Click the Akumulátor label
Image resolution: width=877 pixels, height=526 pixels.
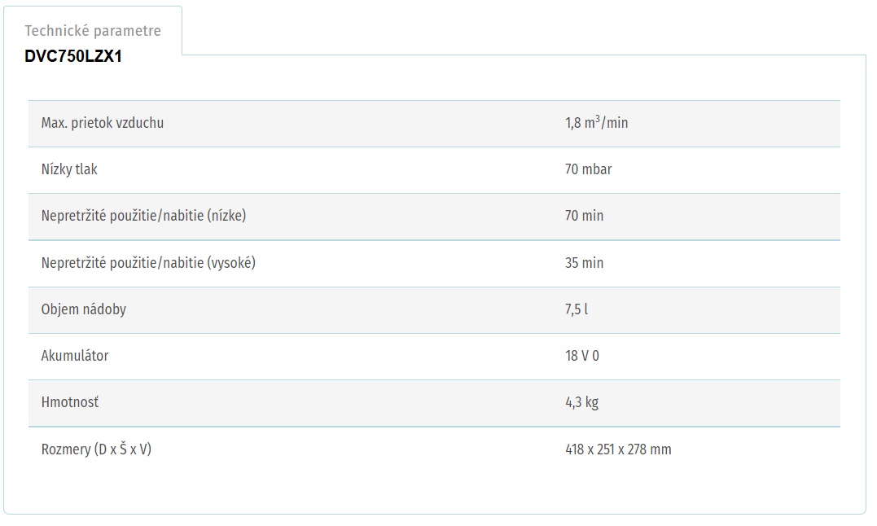[75, 356]
